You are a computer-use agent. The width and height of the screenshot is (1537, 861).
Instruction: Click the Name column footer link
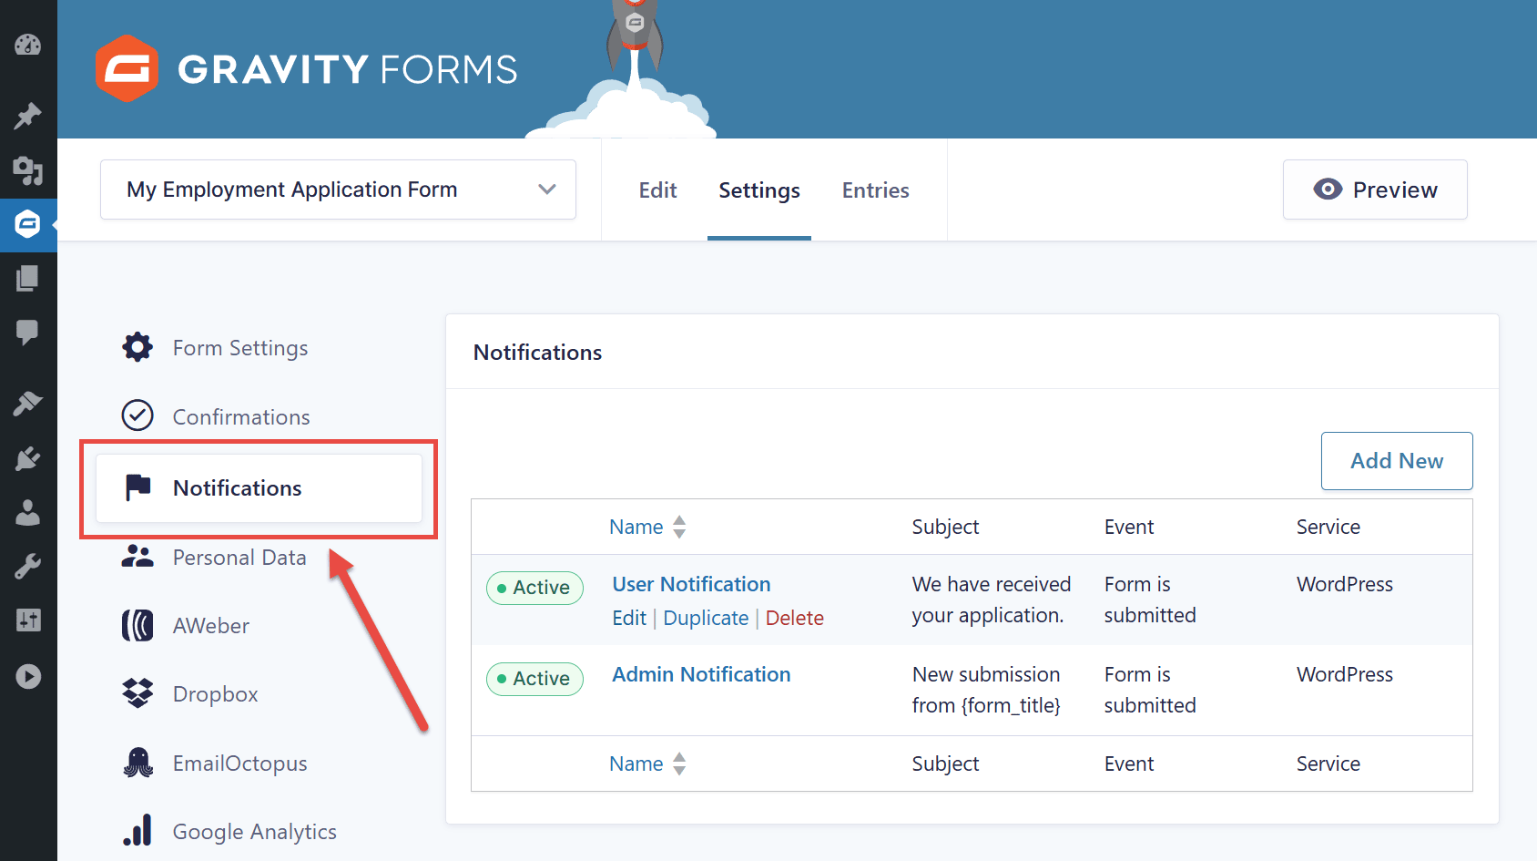pyautogui.click(x=636, y=764)
